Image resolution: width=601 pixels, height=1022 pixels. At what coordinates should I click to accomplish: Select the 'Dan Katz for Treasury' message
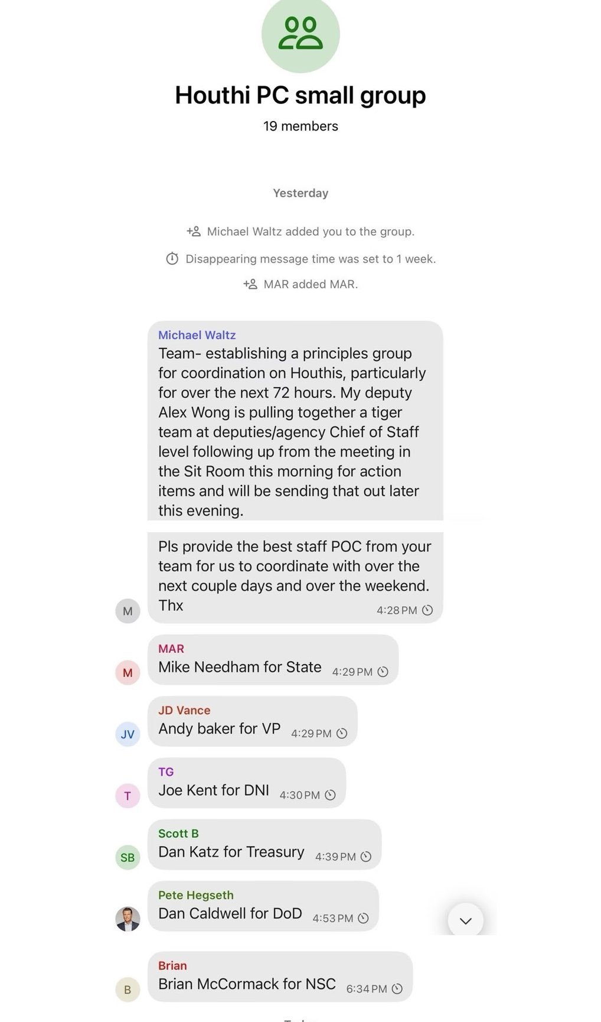(x=231, y=852)
